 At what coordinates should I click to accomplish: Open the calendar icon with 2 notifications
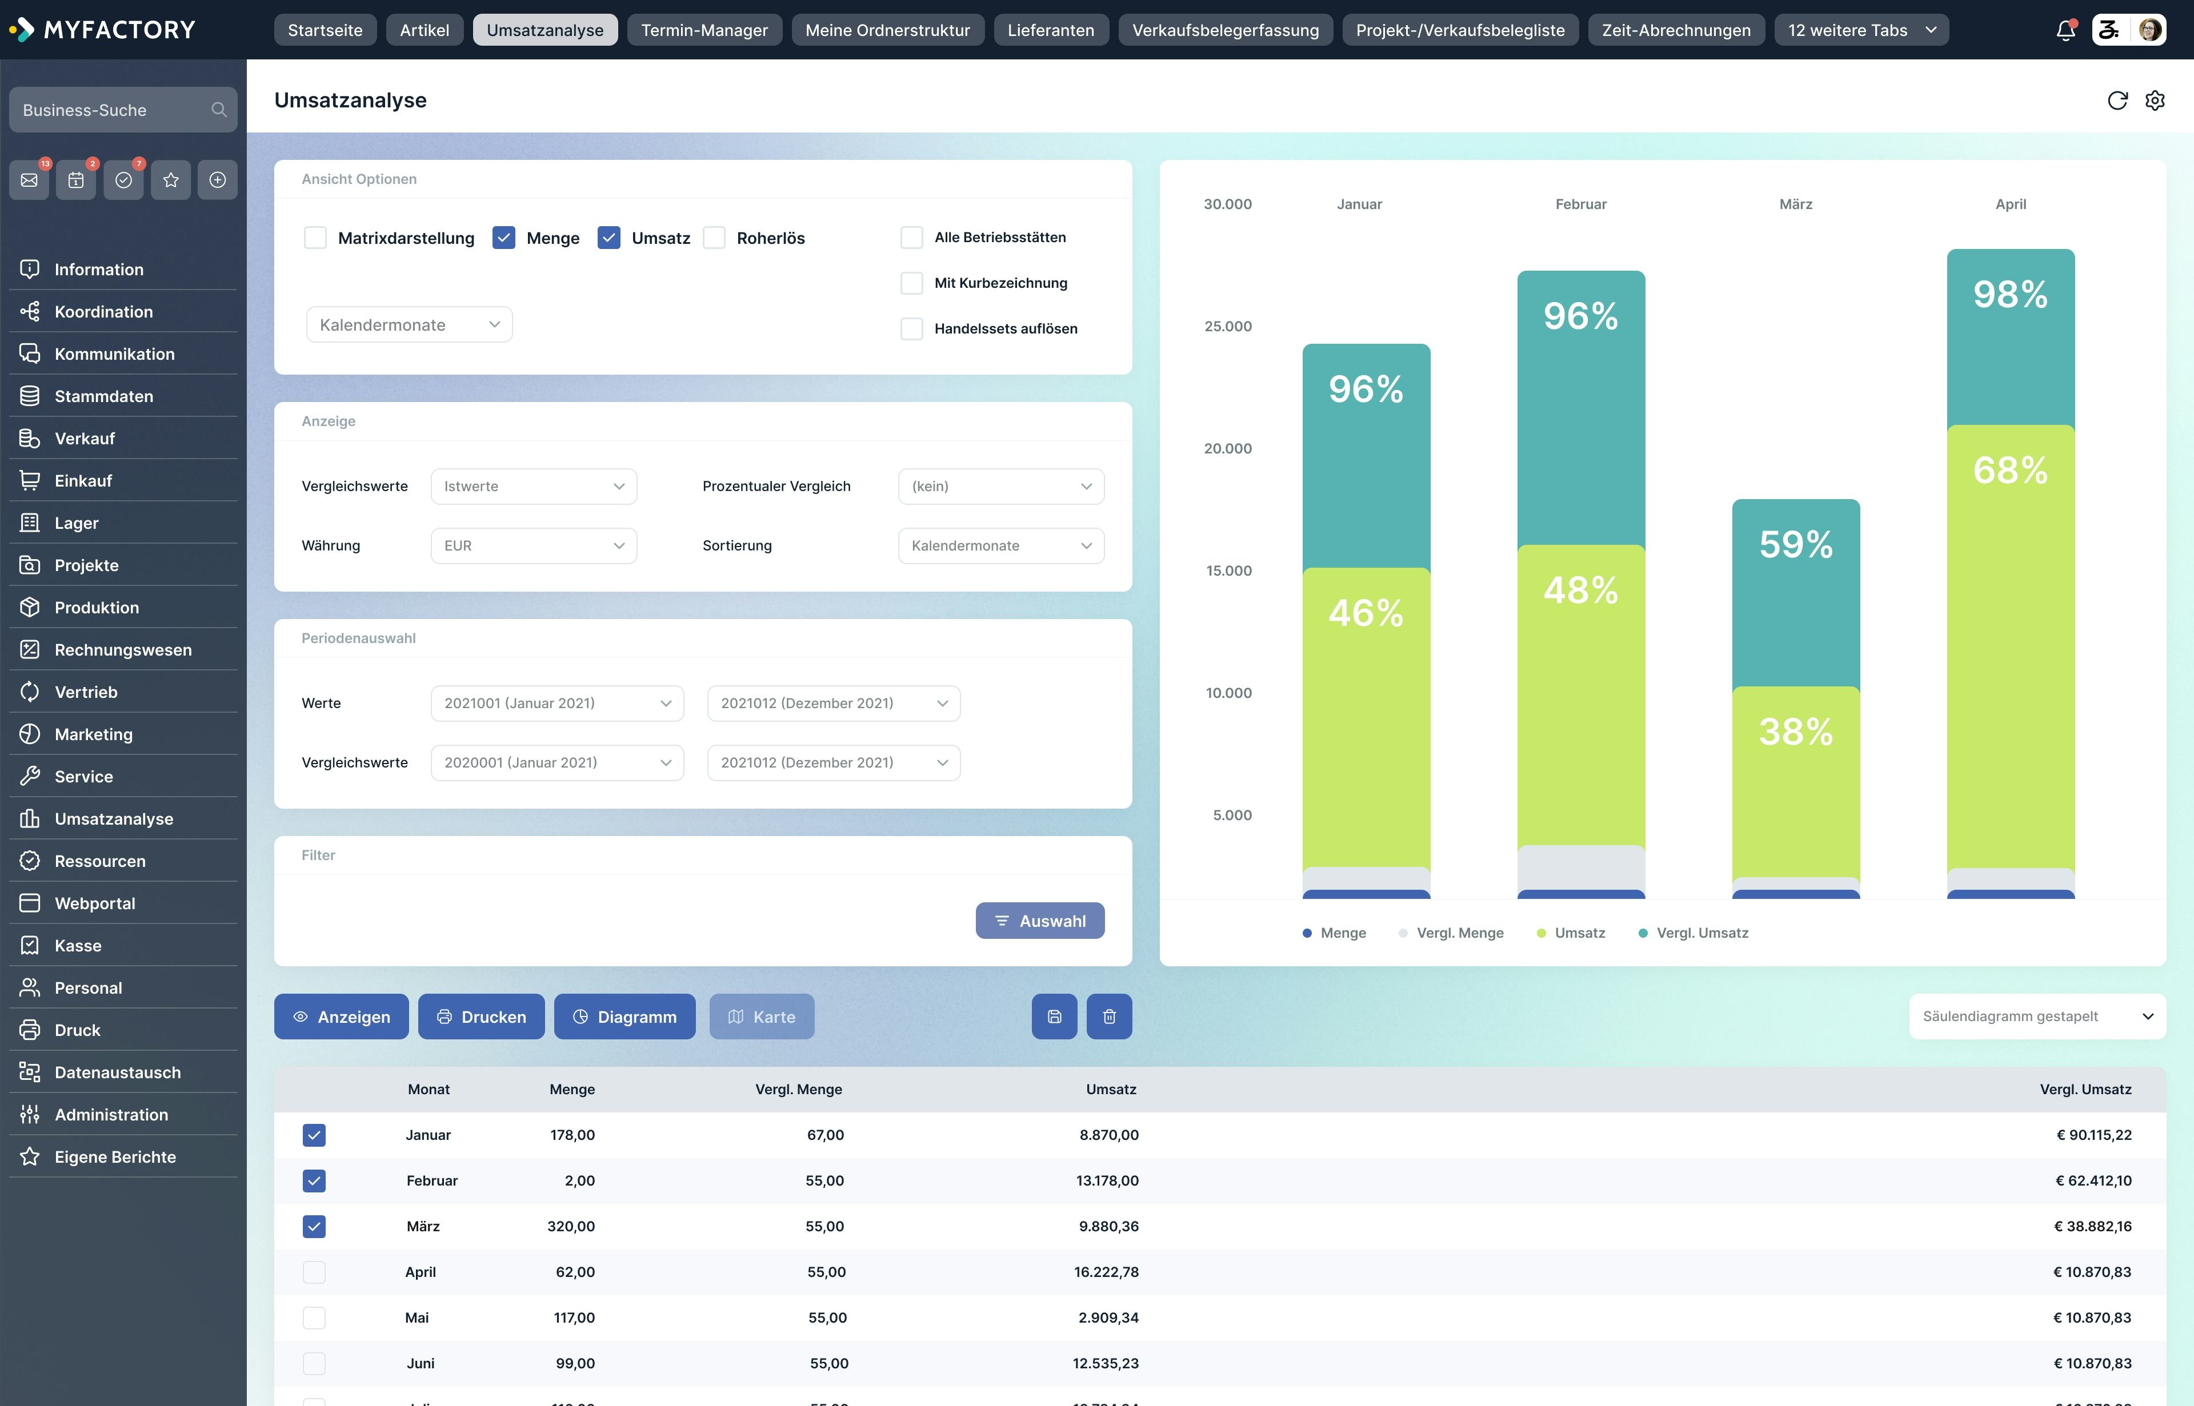(76, 179)
